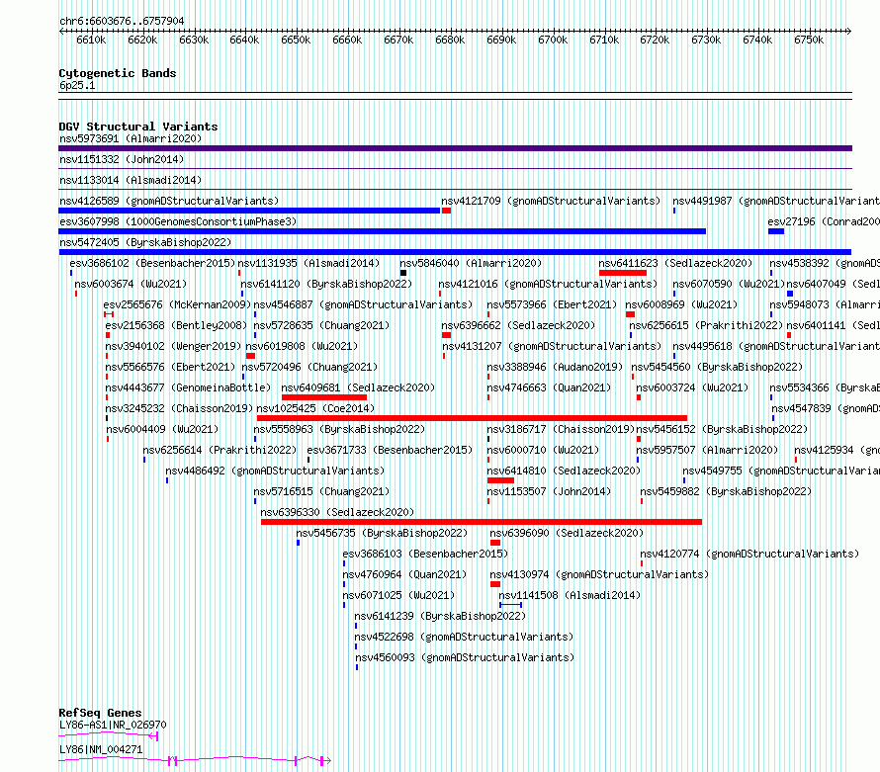
Task: Open nsv6003674 (Wu2021) label
Action: pyautogui.click(x=131, y=284)
